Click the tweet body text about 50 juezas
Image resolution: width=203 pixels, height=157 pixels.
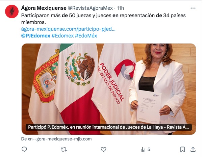(103, 19)
